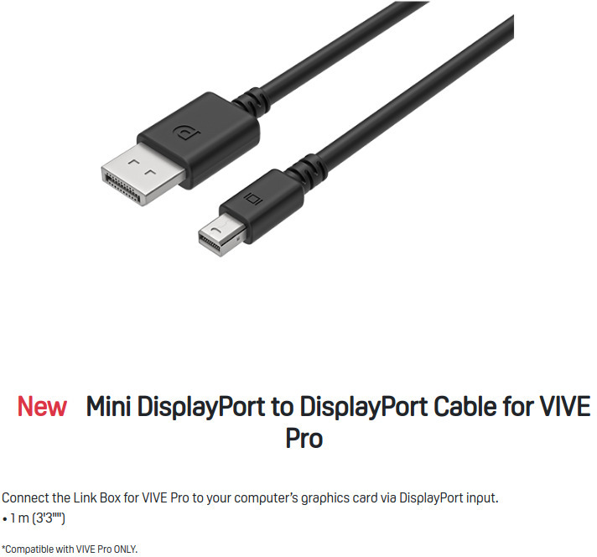Click the word Pro under the title
Image resolution: width=597 pixels, height=557 pixels.
(304, 439)
